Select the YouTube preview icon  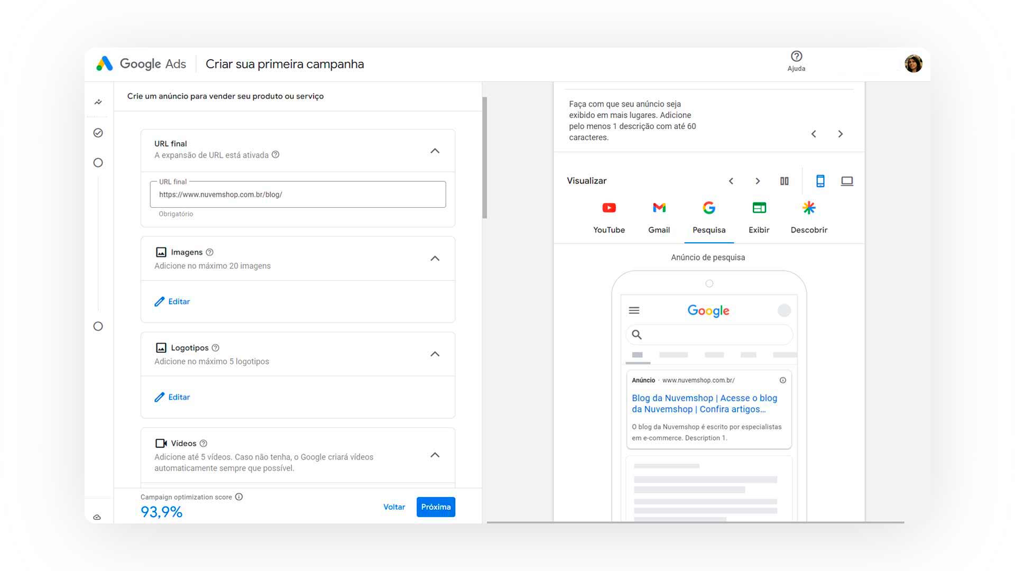pos(608,207)
